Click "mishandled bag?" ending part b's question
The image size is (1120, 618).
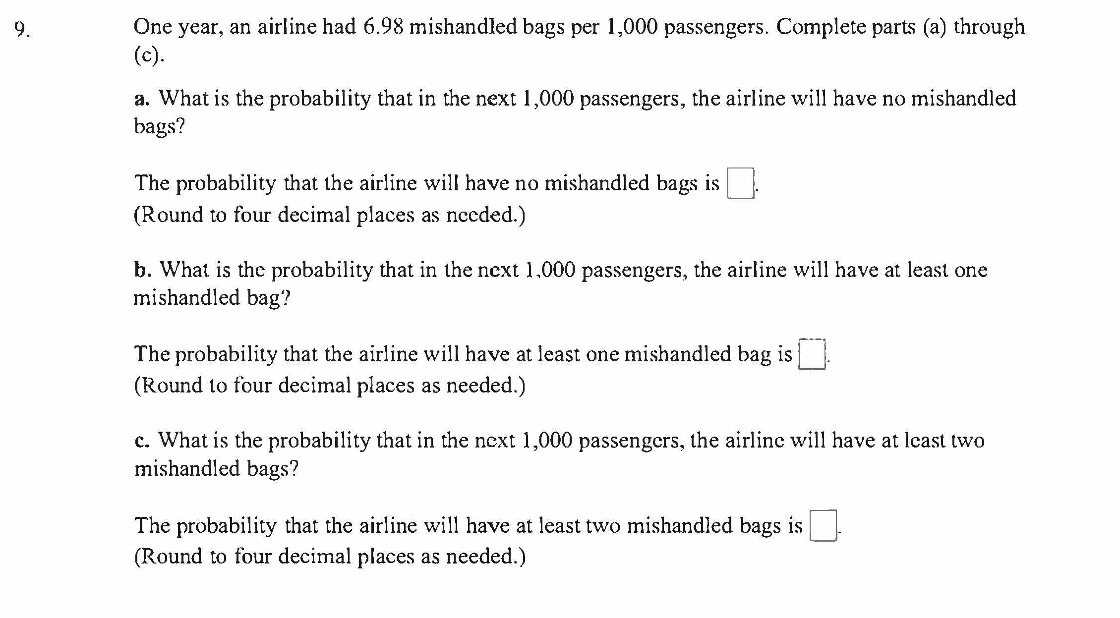click(x=212, y=298)
